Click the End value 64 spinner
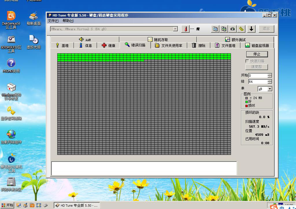Viewport: 296px width, 209px height. tap(270, 82)
